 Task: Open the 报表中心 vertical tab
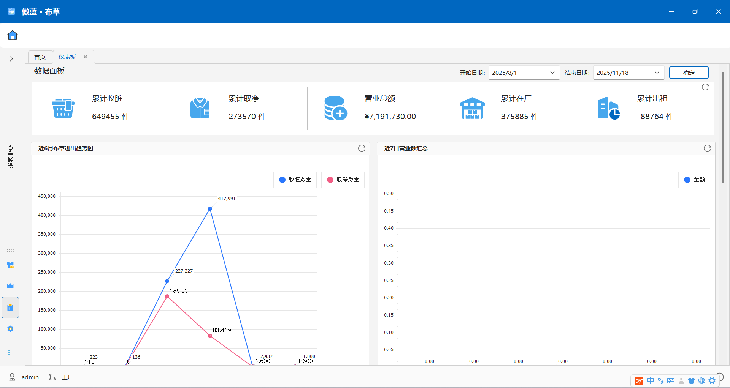pos(10,157)
